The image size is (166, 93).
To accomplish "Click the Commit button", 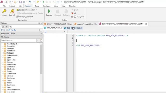I will (58, 13).
